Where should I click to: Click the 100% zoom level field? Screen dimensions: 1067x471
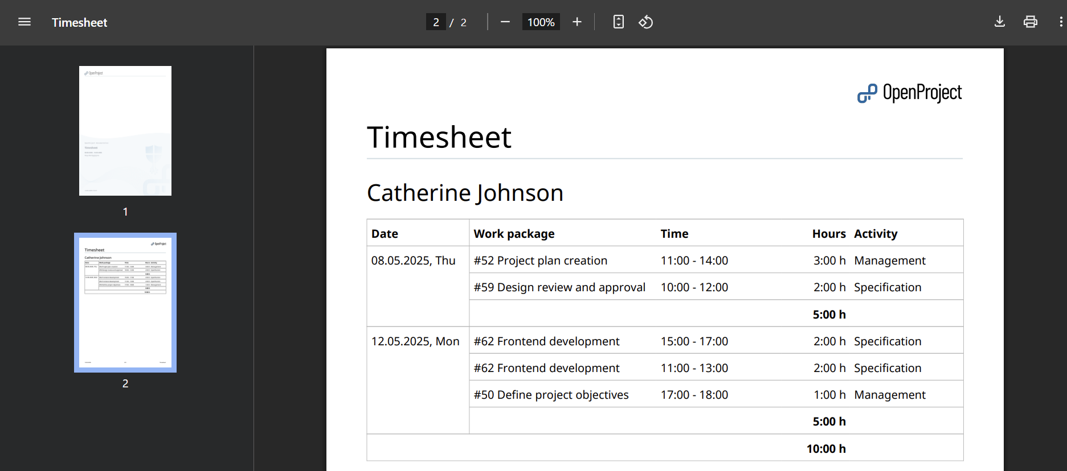point(541,22)
